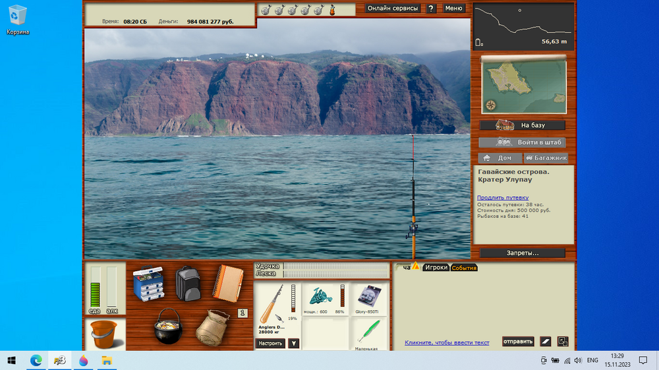This screenshot has width=659, height=370.
Task: Click the Рыбаков на базе: 41 text
Action: point(503,217)
